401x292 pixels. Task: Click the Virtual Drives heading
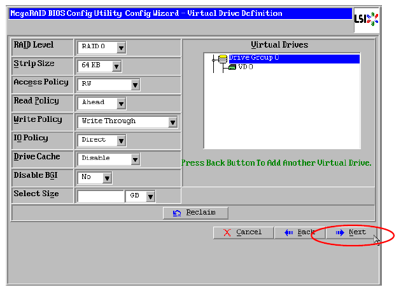(x=279, y=45)
